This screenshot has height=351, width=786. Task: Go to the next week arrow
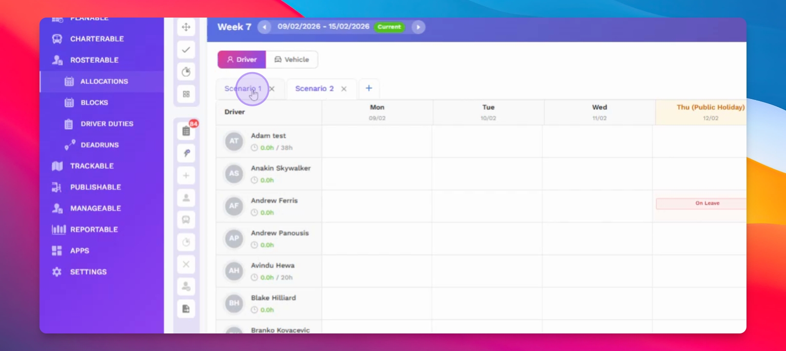pos(418,27)
